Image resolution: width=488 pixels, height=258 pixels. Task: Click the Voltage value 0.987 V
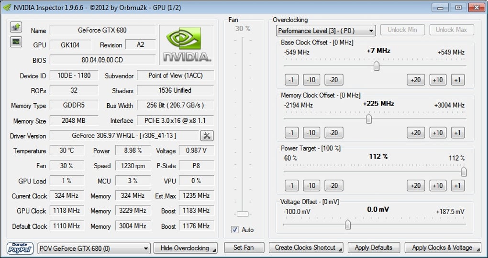(x=196, y=150)
